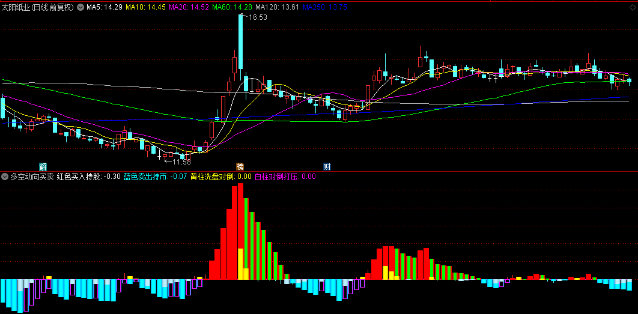Select the MA250: 13.75 label

pyautogui.click(x=324, y=7)
